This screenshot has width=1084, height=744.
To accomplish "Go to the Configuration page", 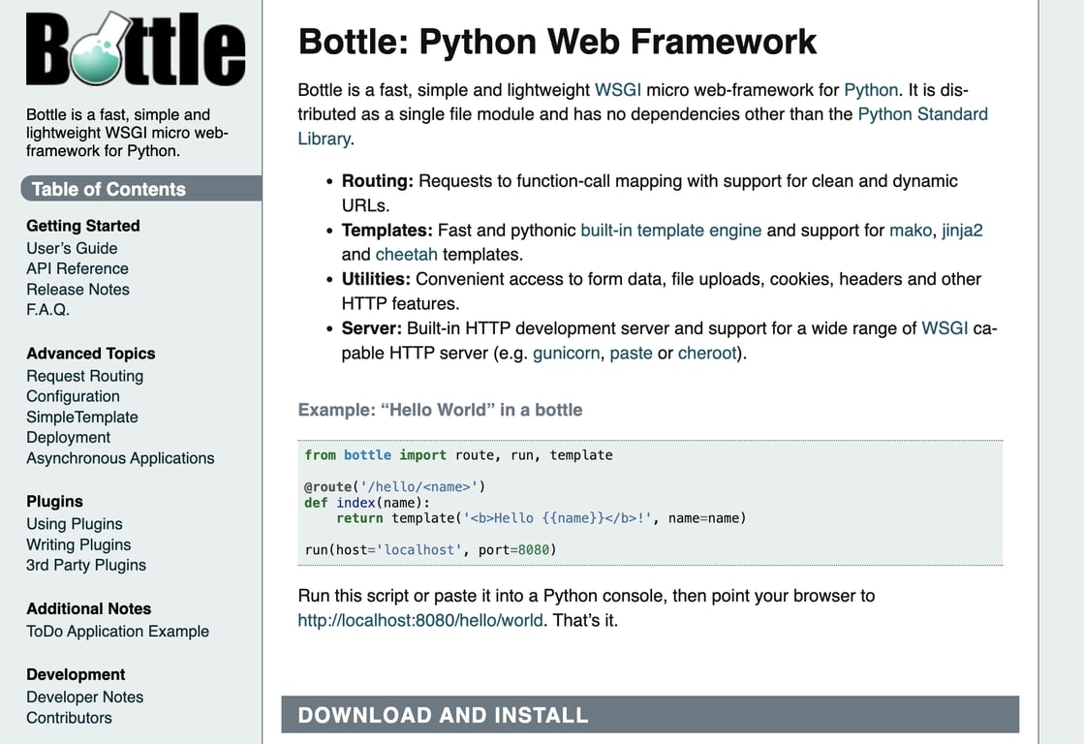I will point(74,396).
